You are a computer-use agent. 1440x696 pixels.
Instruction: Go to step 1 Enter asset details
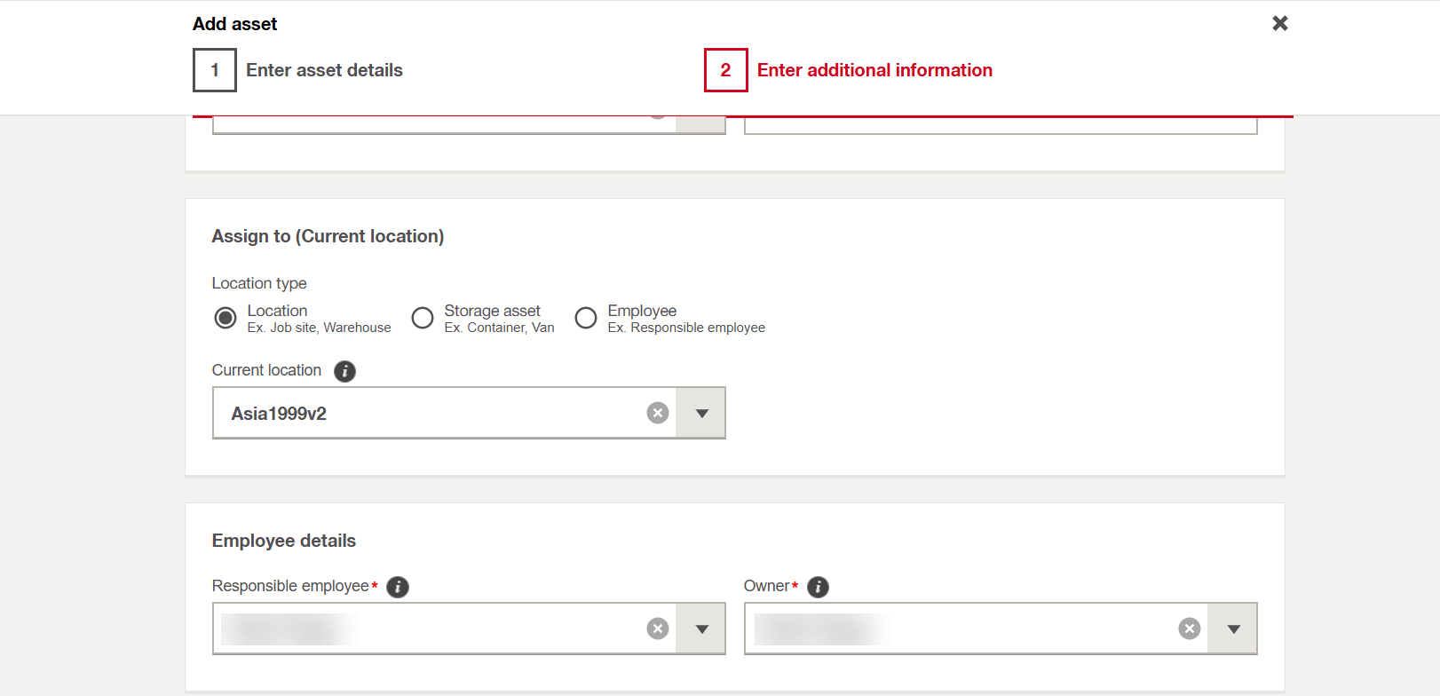[324, 70]
